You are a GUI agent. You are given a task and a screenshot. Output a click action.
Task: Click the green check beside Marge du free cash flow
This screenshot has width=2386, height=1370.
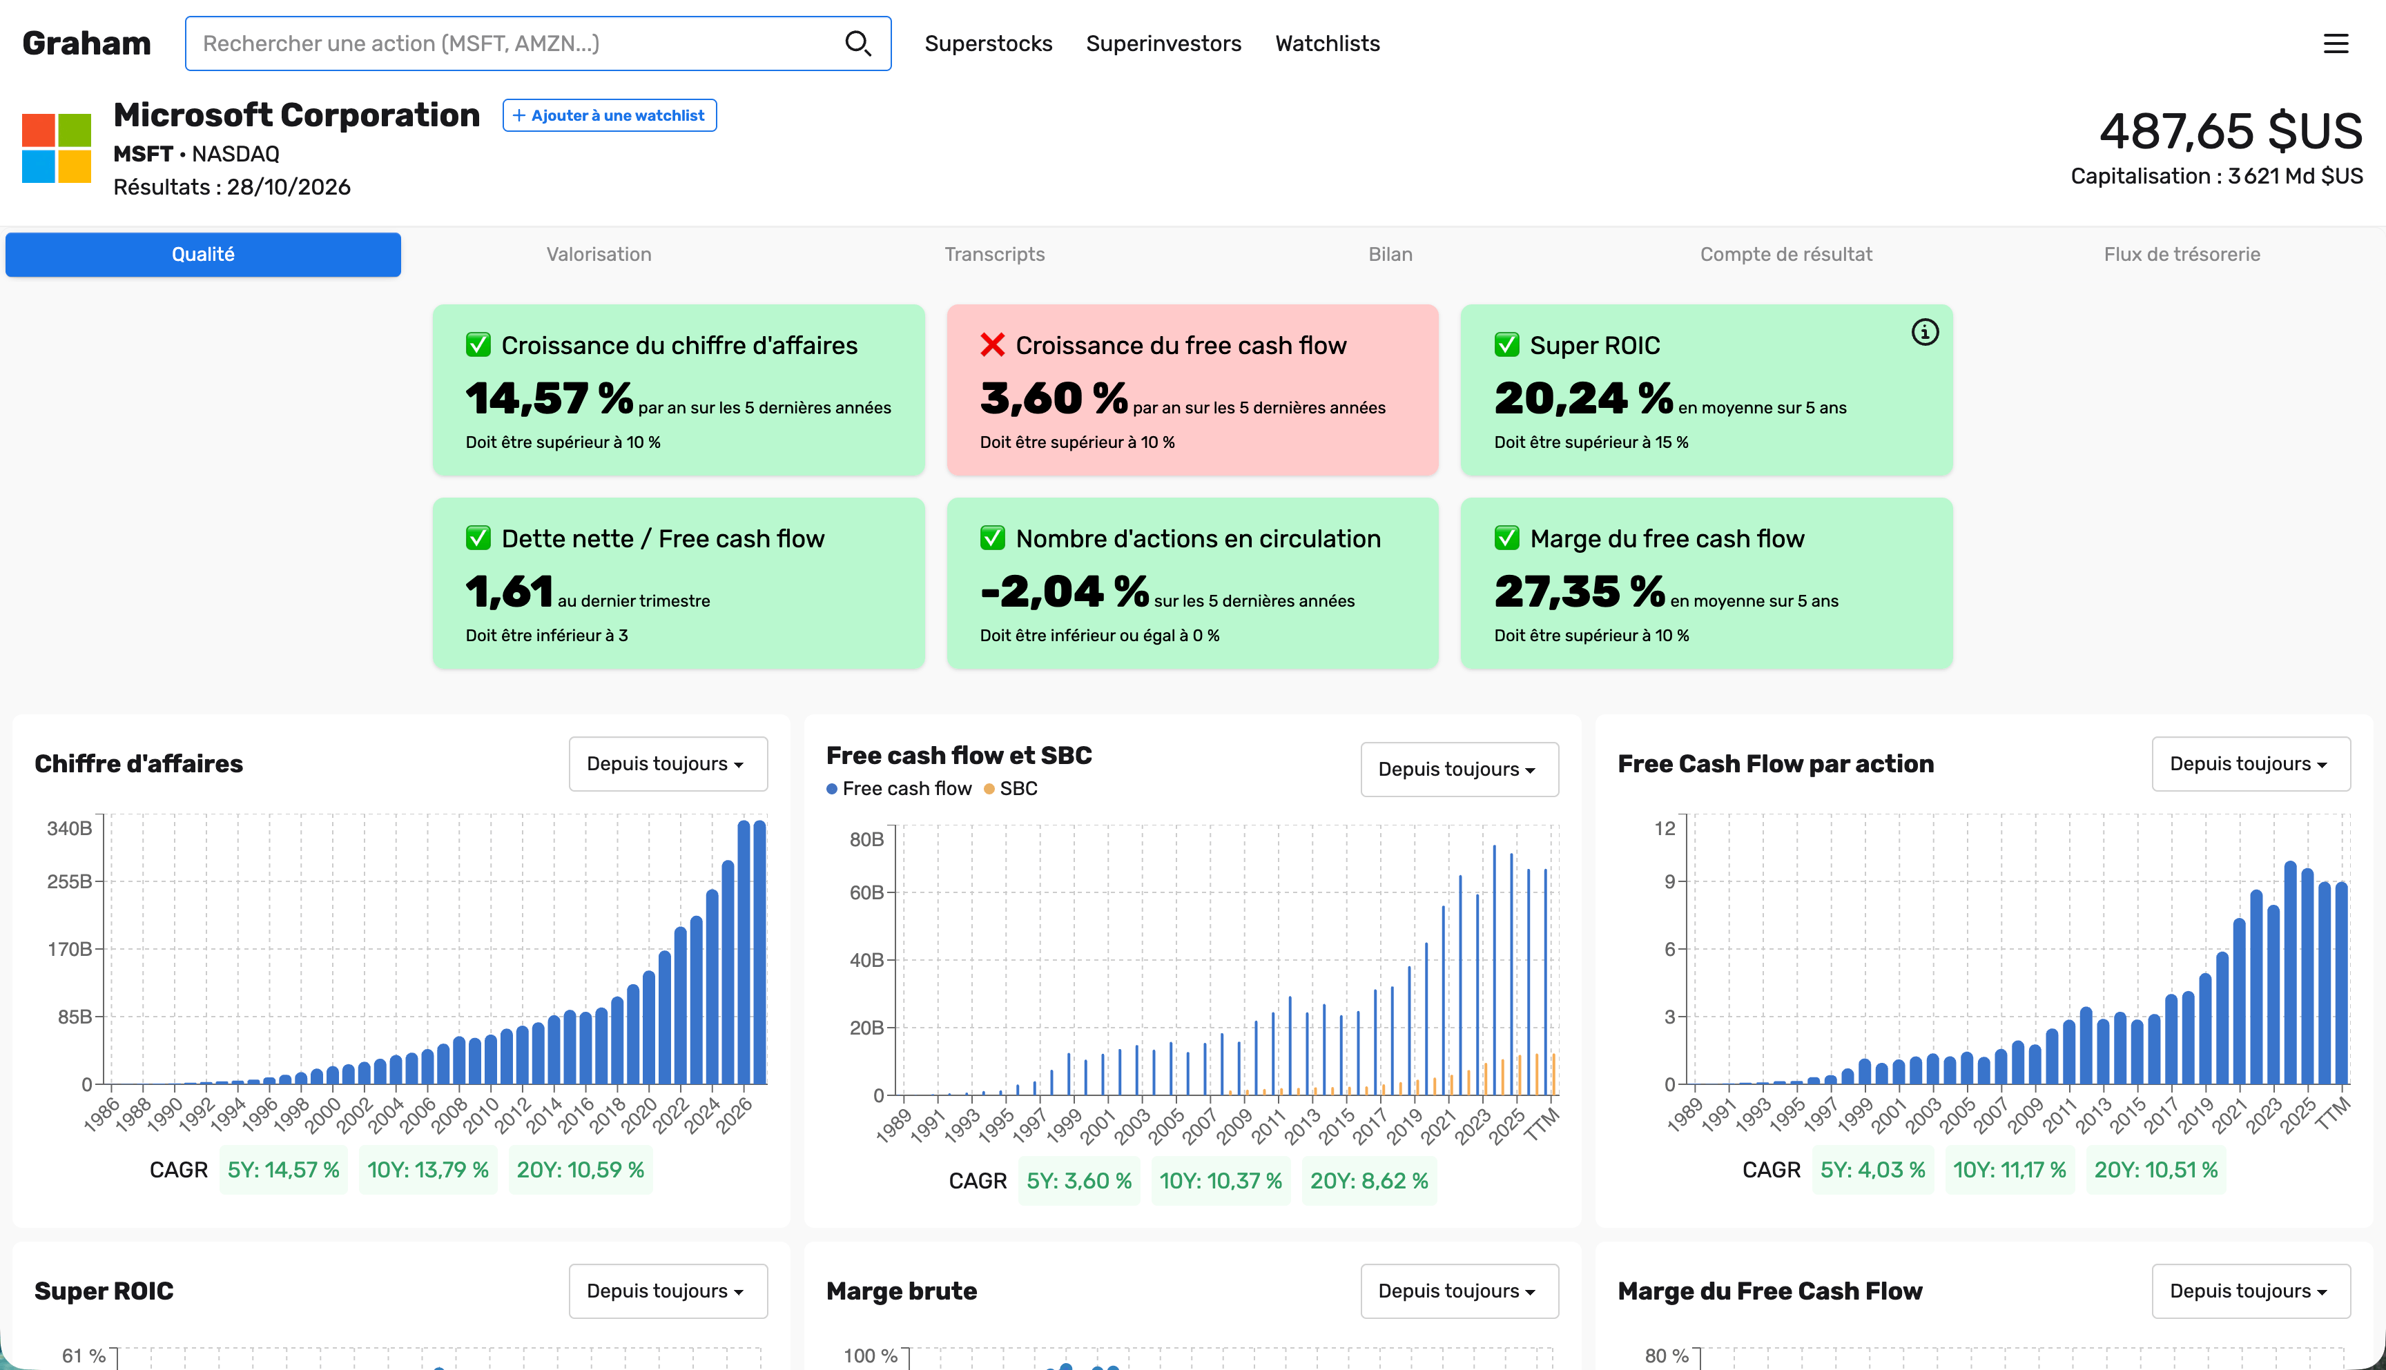click(1507, 538)
